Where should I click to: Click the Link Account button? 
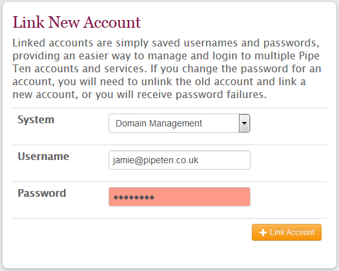[287, 232]
